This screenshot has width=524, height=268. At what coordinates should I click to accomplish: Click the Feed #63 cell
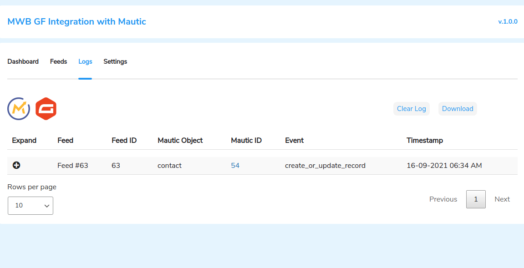click(73, 166)
